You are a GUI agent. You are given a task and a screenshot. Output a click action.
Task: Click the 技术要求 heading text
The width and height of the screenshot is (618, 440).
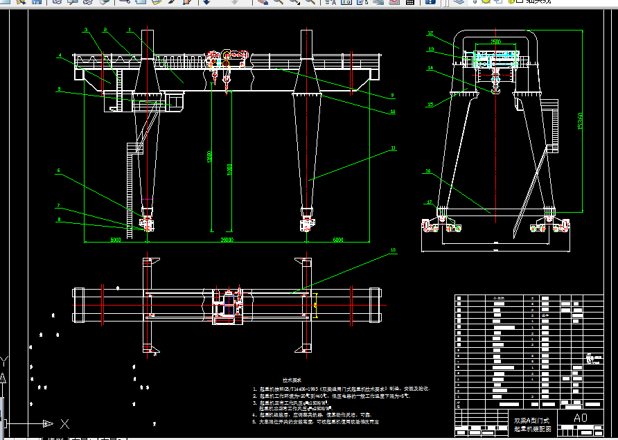(292, 380)
